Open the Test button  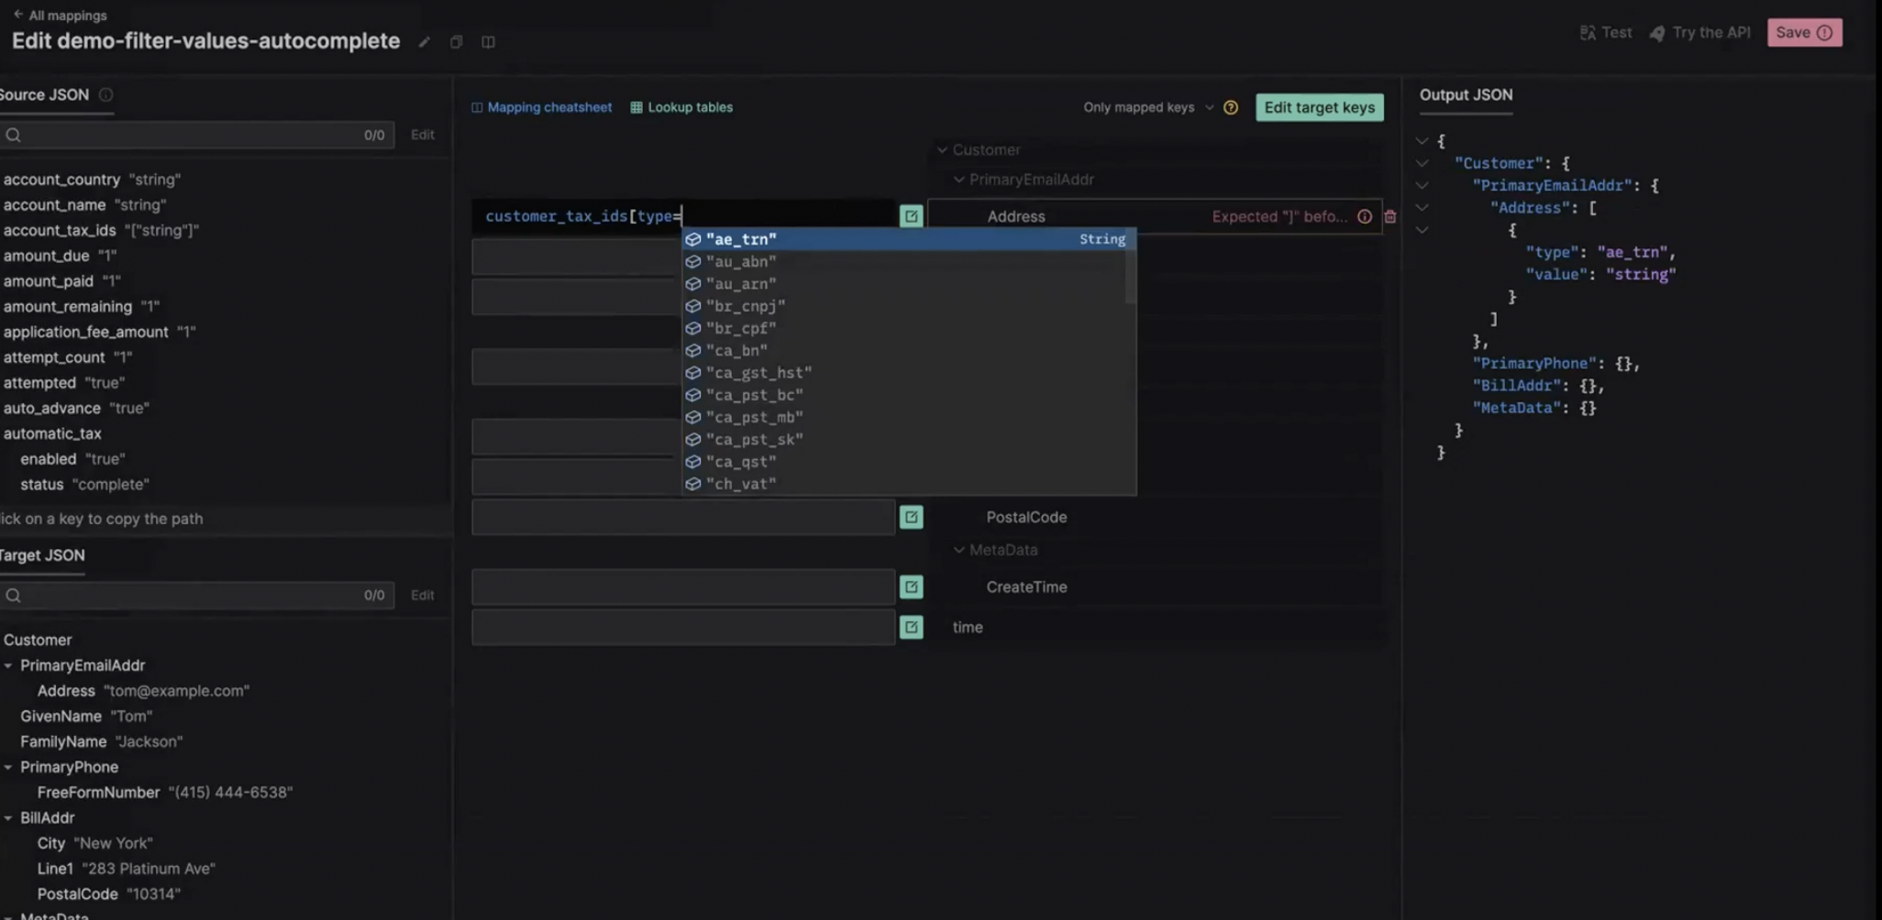[1605, 32]
